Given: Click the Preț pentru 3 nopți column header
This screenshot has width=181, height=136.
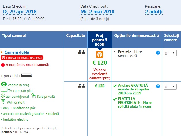Looking at the screenshot, I should click(100, 40).
